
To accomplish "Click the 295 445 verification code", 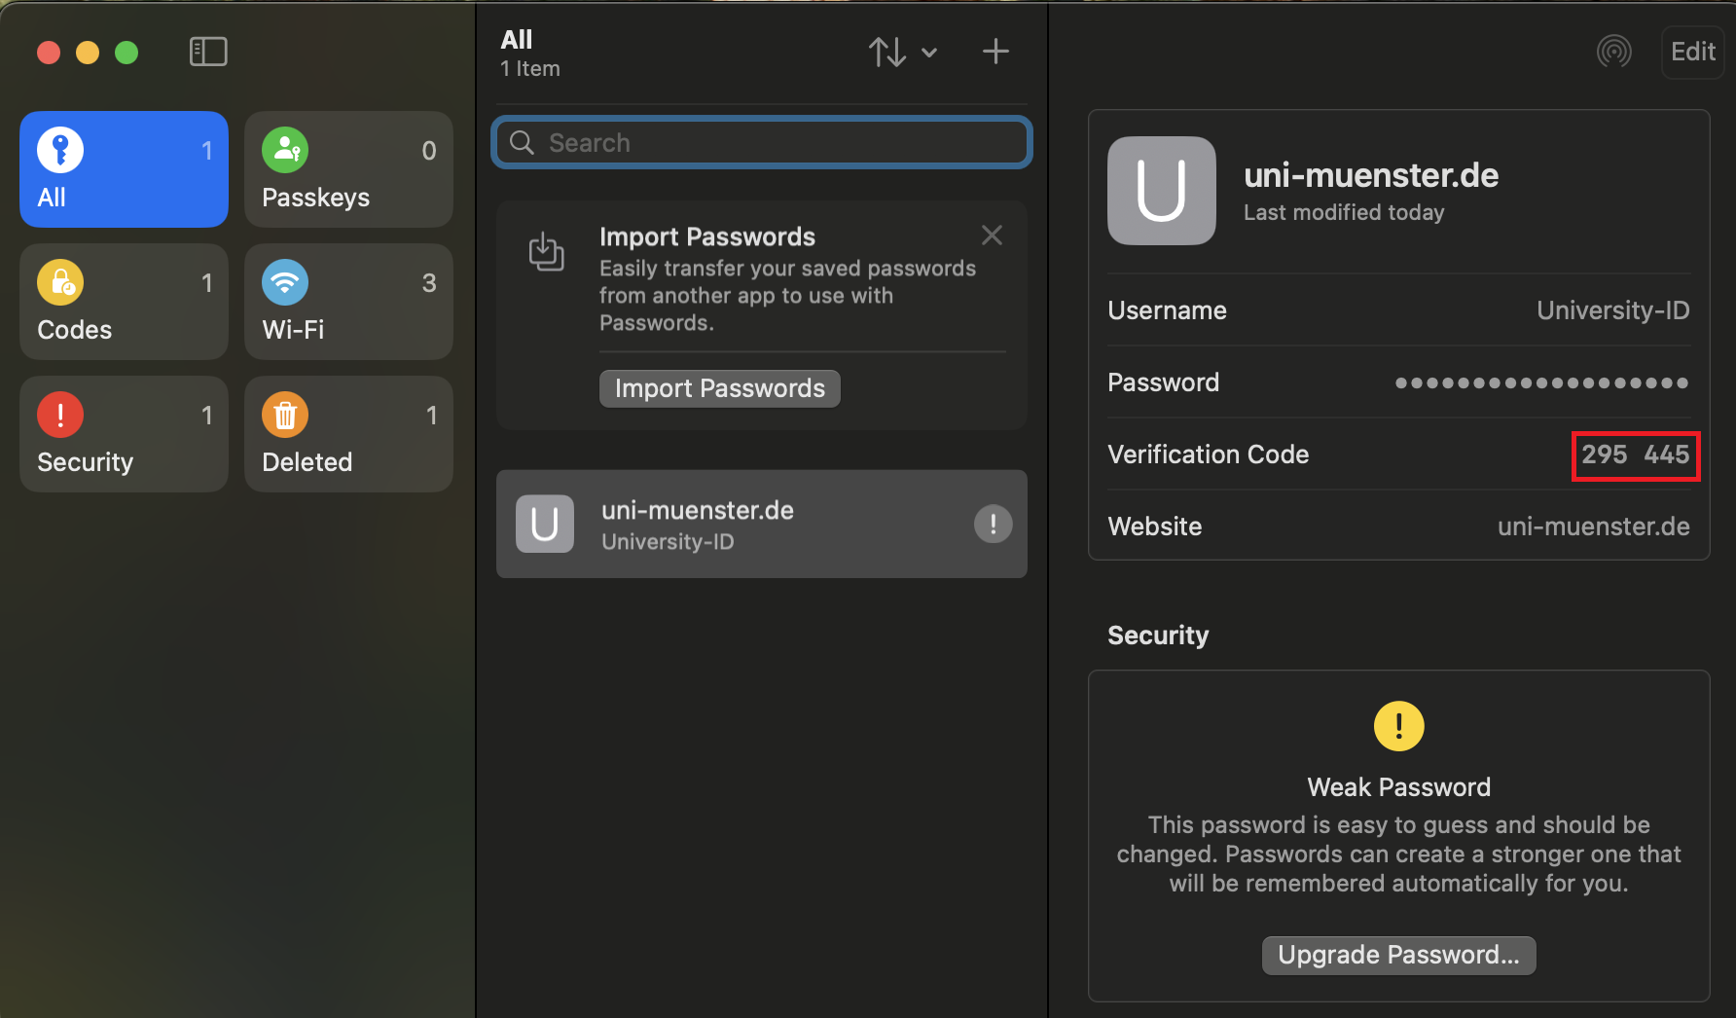I will [1635, 455].
